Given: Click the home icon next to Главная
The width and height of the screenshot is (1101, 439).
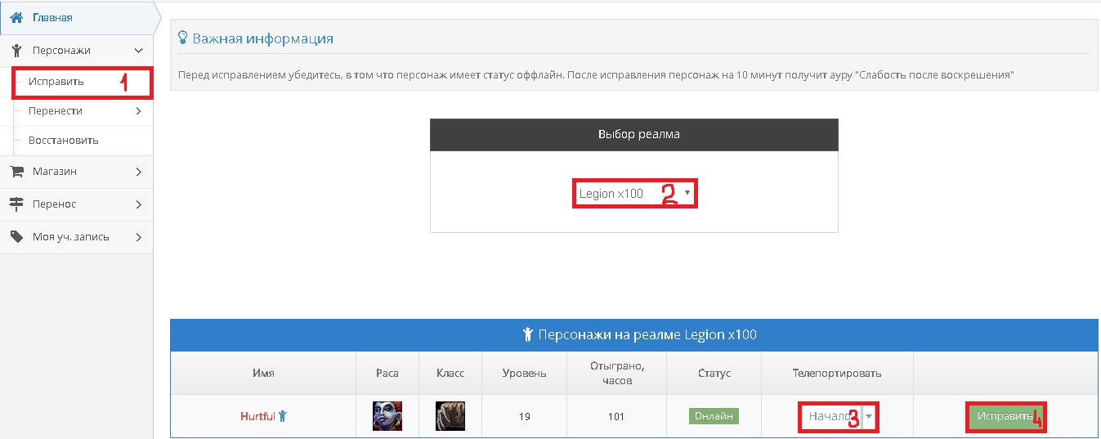Looking at the screenshot, I should point(16,17).
